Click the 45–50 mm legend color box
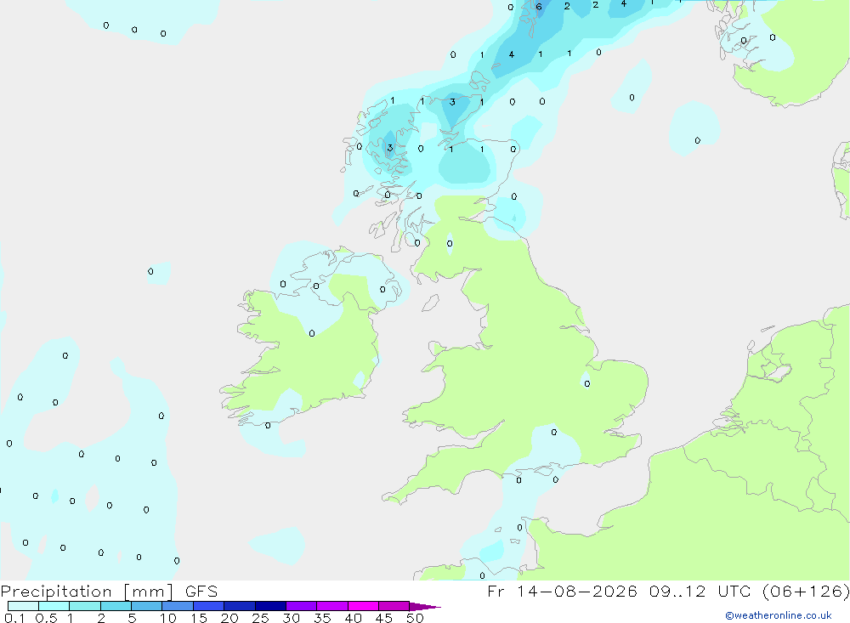The height and width of the screenshot is (623, 850). coord(394,606)
